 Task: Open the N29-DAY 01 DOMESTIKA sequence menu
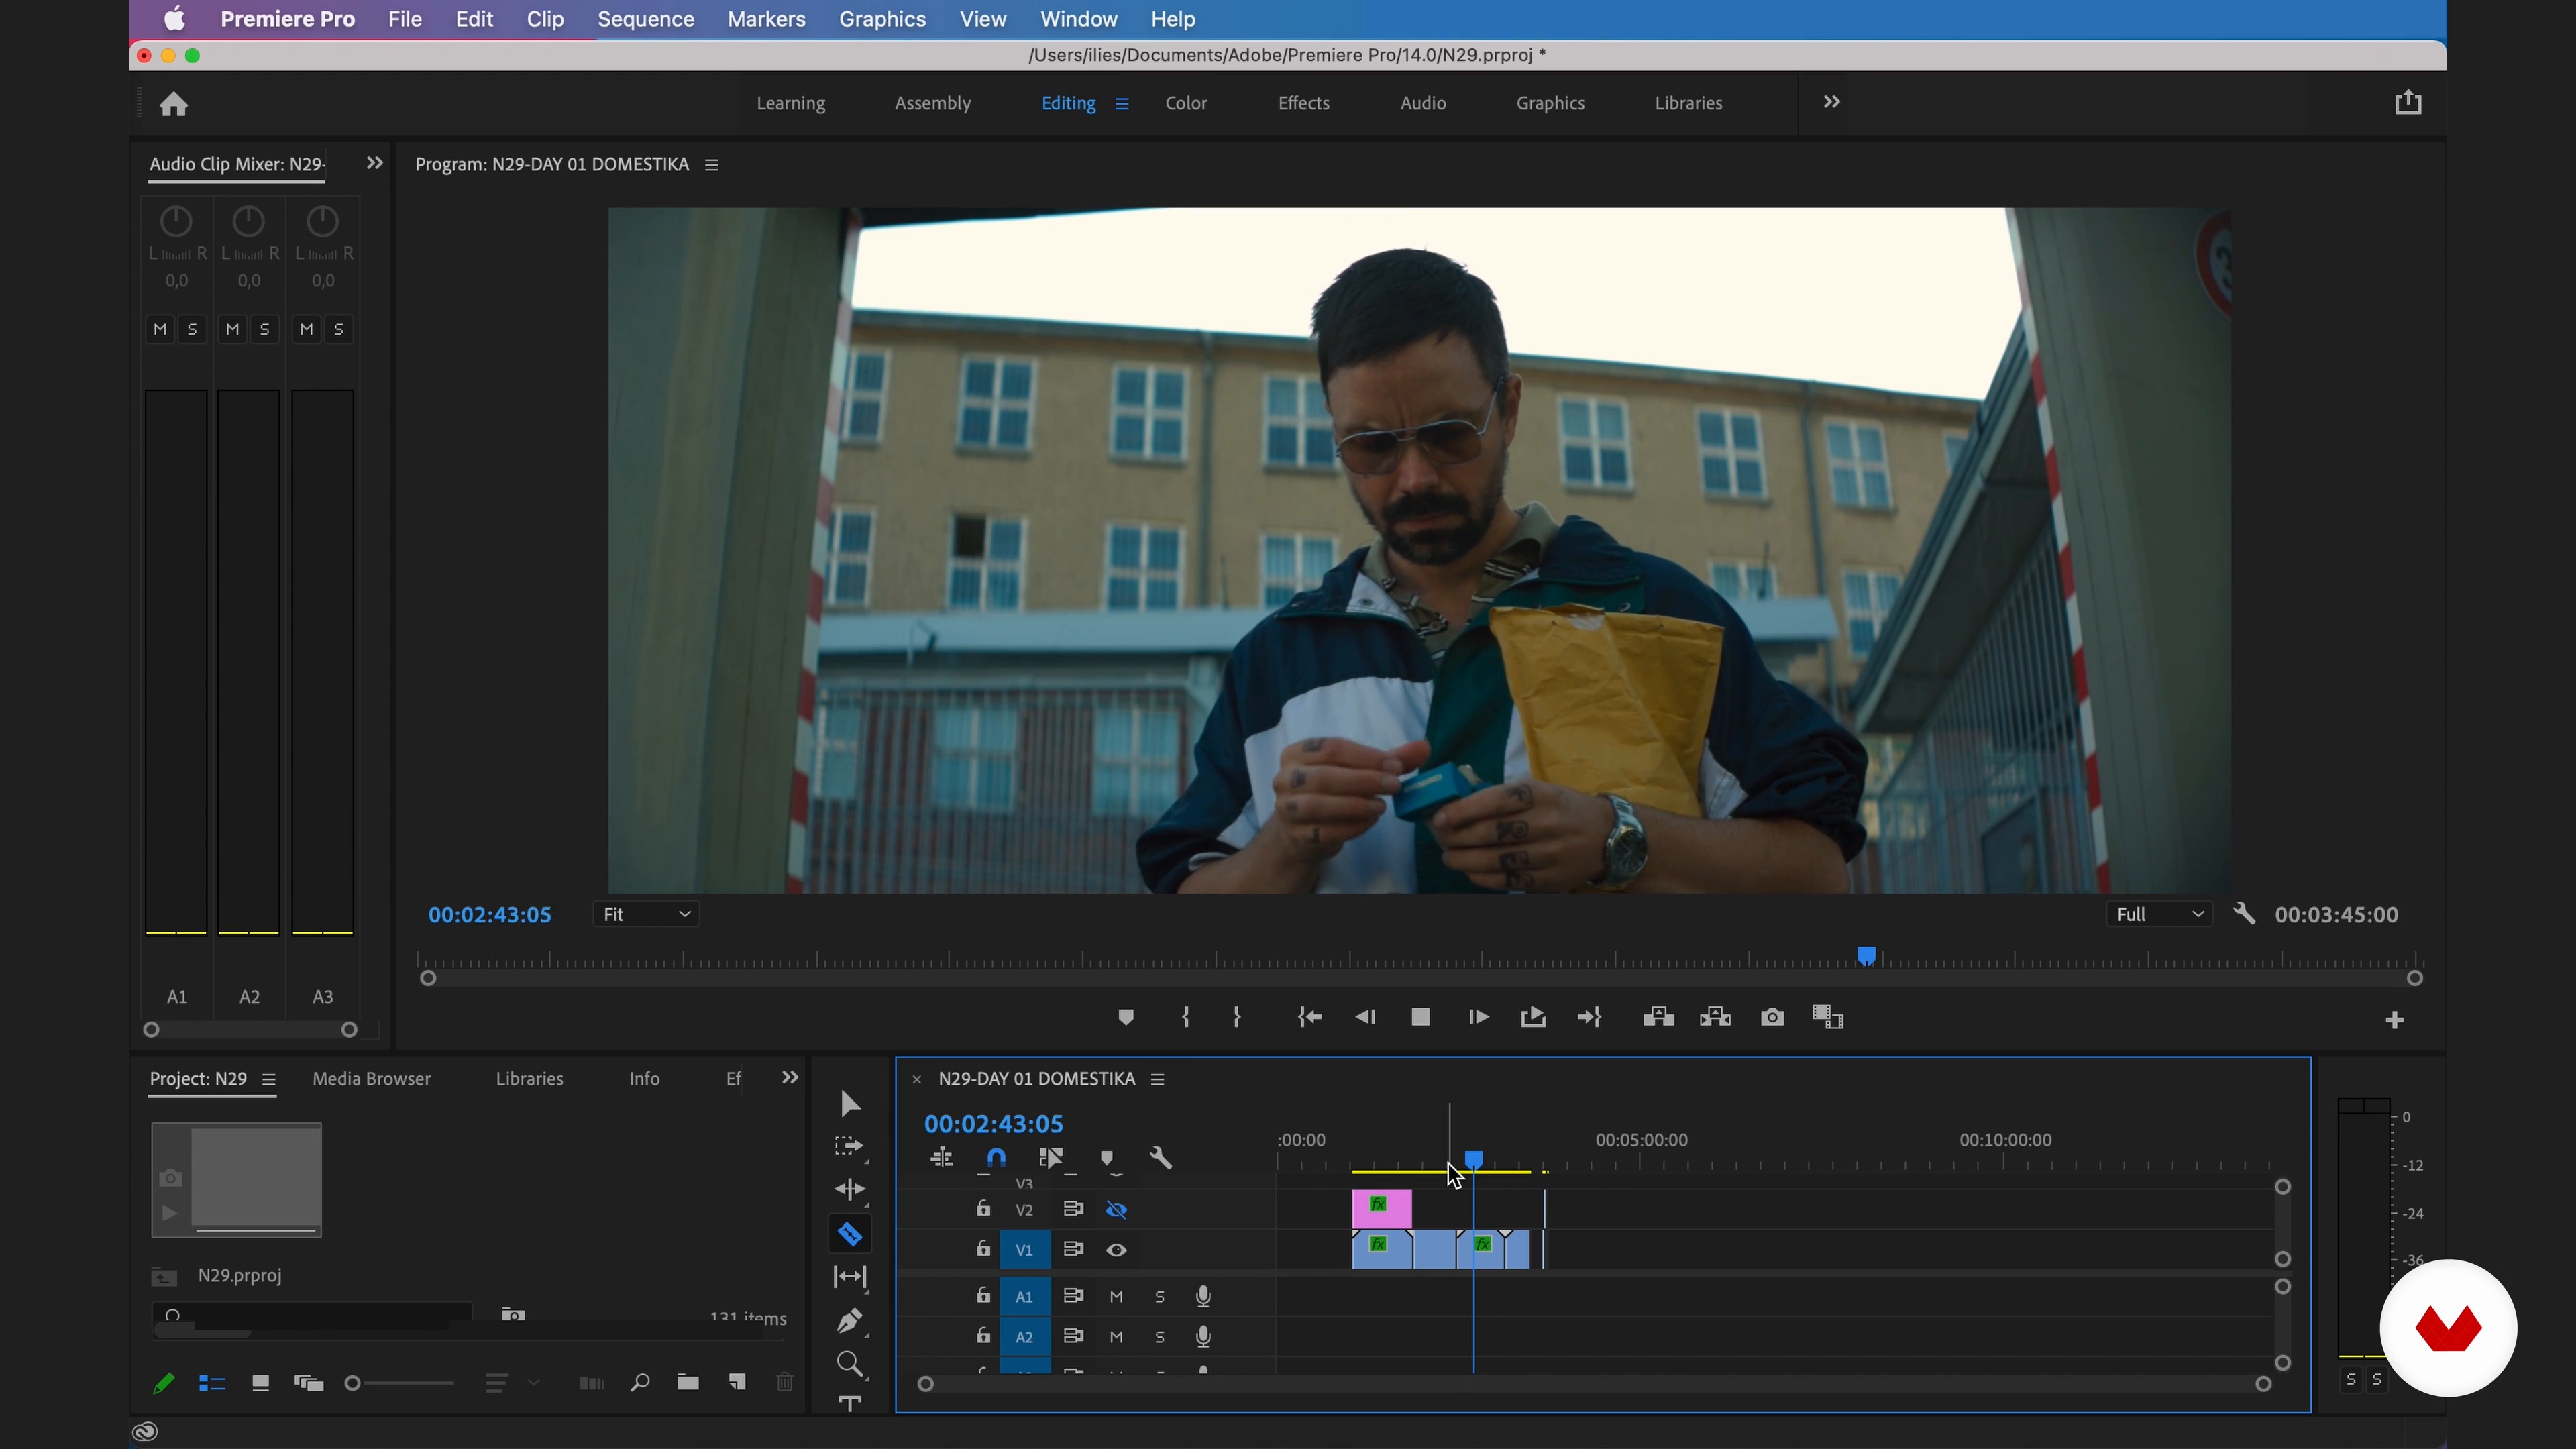click(x=1157, y=1080)
